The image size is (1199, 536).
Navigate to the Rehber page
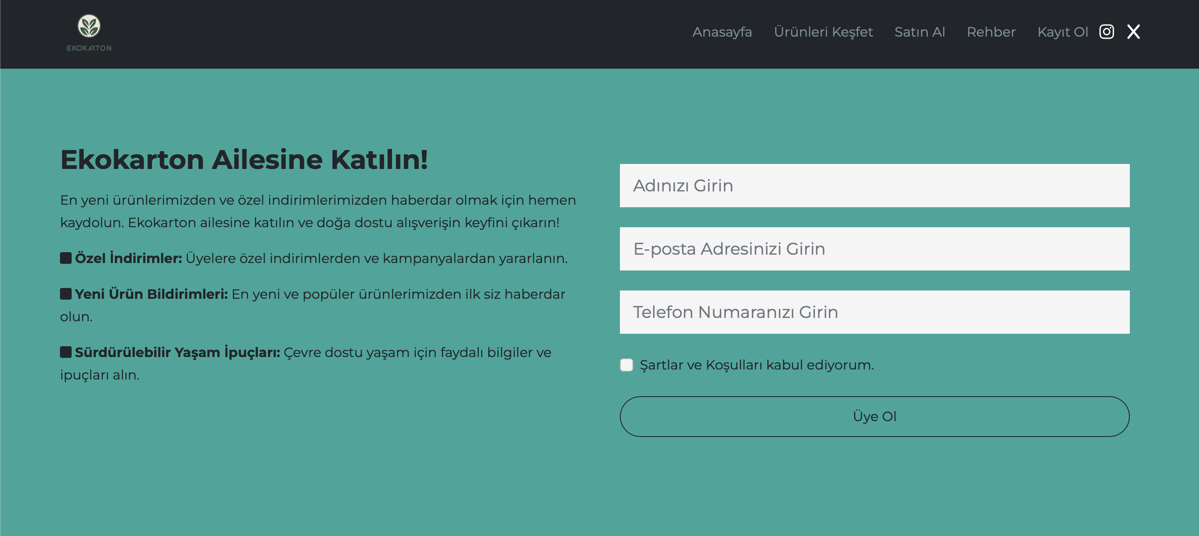[x=991, y=32]
